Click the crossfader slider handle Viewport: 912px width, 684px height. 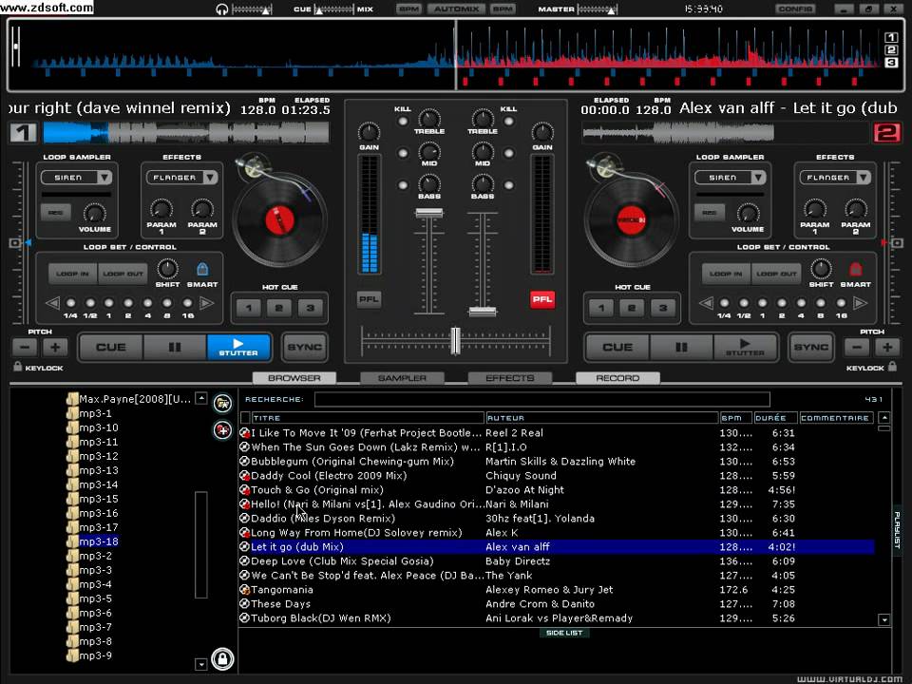tap(455, 340)
